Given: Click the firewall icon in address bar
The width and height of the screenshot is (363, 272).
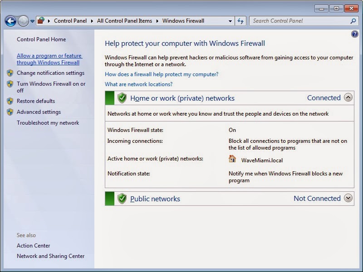Looking at the screenshot, I should coord(41,20).
